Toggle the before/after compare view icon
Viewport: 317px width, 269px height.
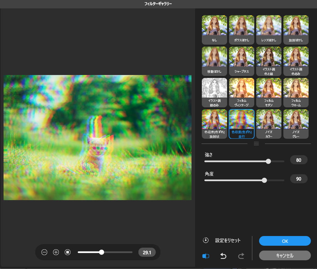(x=206, y=256)
